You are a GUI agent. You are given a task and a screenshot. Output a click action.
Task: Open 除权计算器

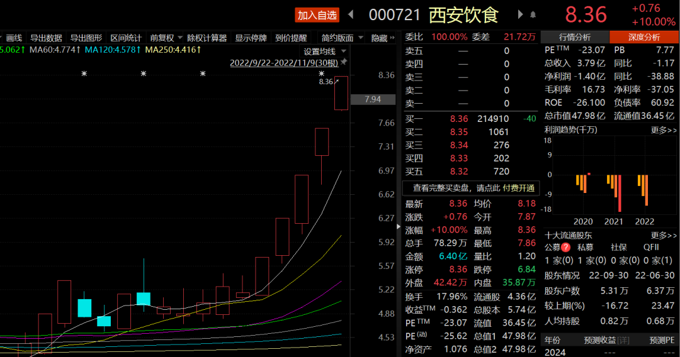coord(207,38)
